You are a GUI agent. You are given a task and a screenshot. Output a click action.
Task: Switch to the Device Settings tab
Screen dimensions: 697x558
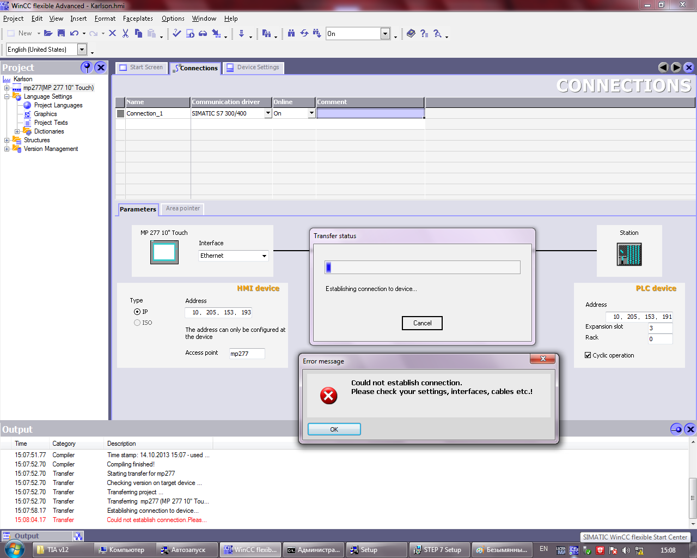pos(253,68)
